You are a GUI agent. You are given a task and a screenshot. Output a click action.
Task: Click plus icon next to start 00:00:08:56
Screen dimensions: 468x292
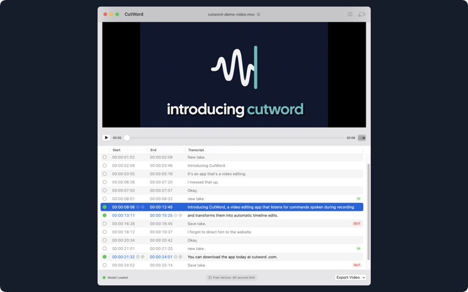(x=143, y=207)
